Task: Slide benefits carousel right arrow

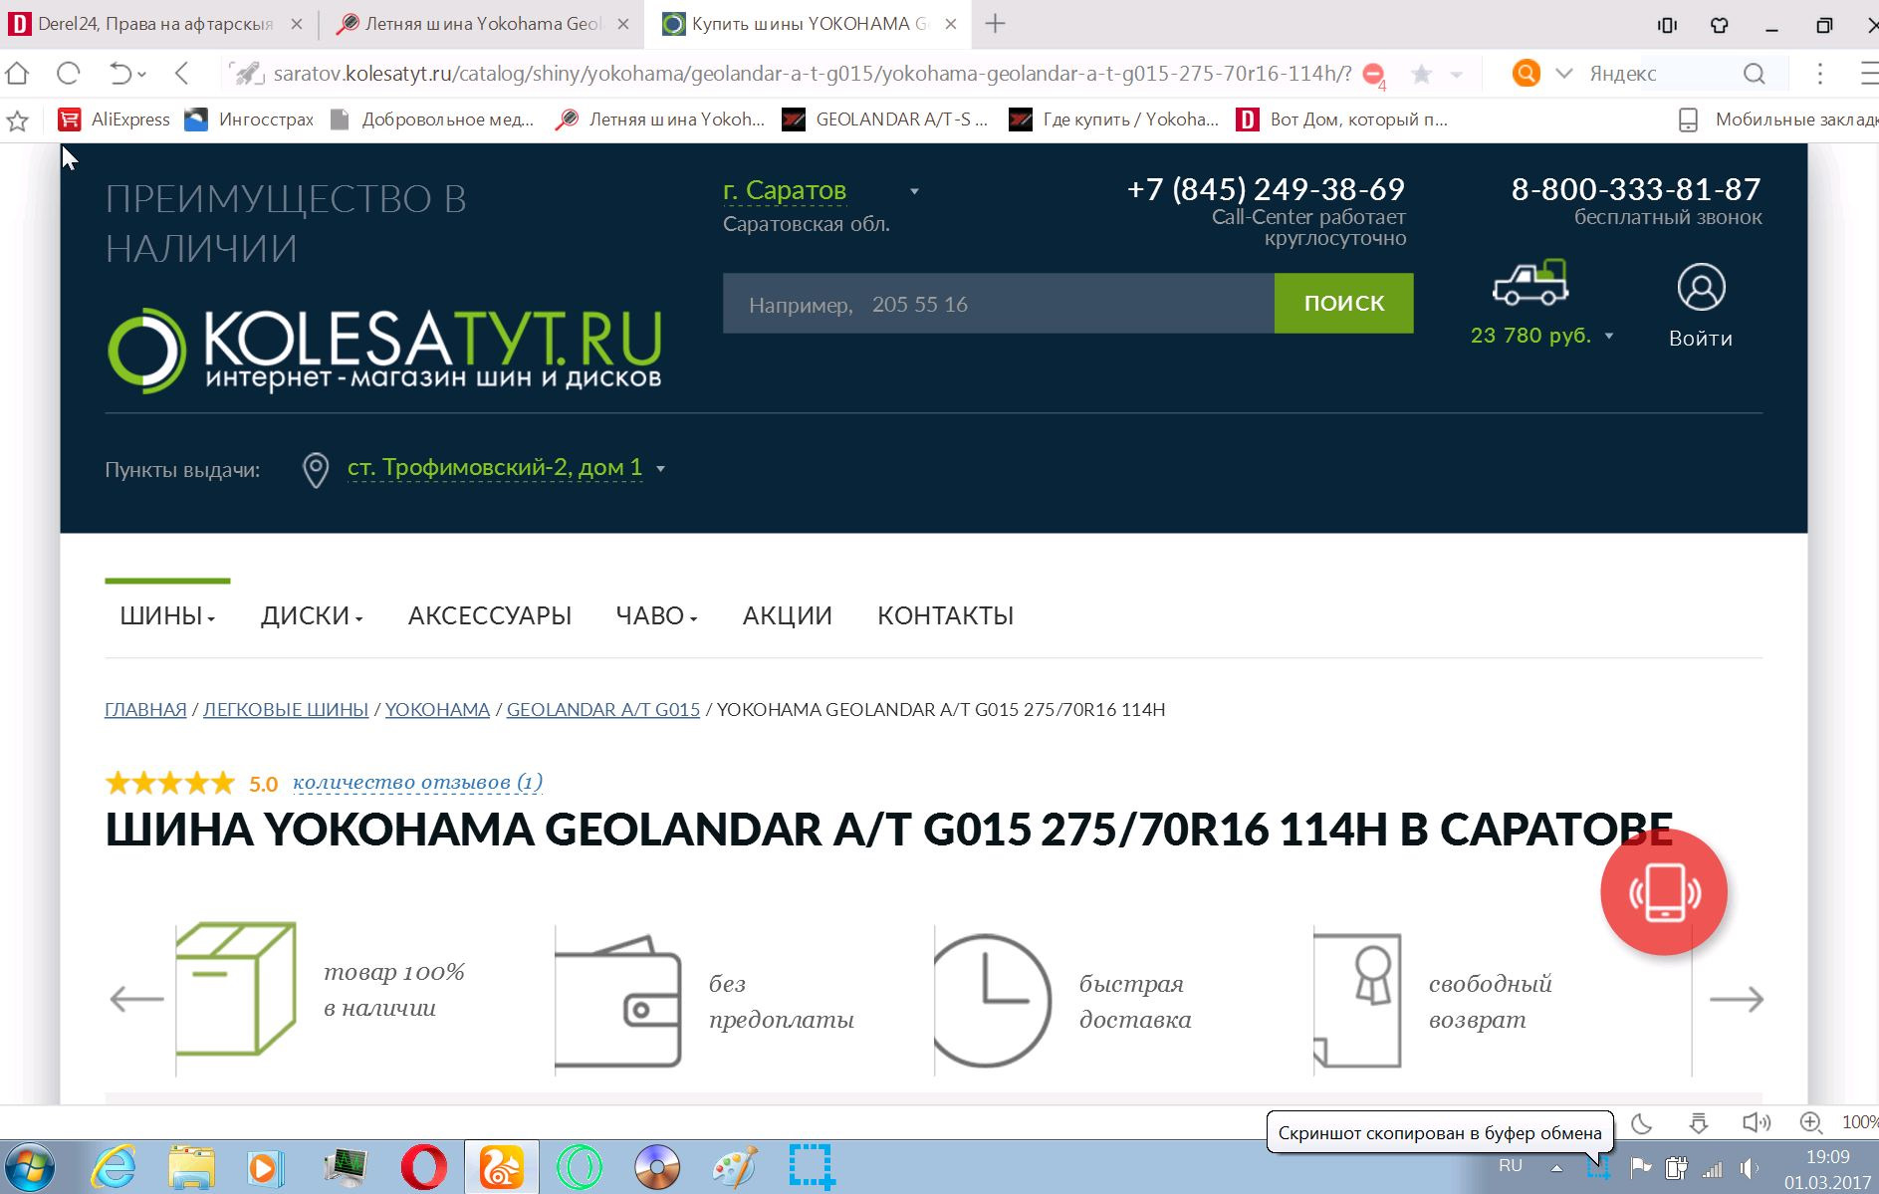Action: coord(1737,999)
